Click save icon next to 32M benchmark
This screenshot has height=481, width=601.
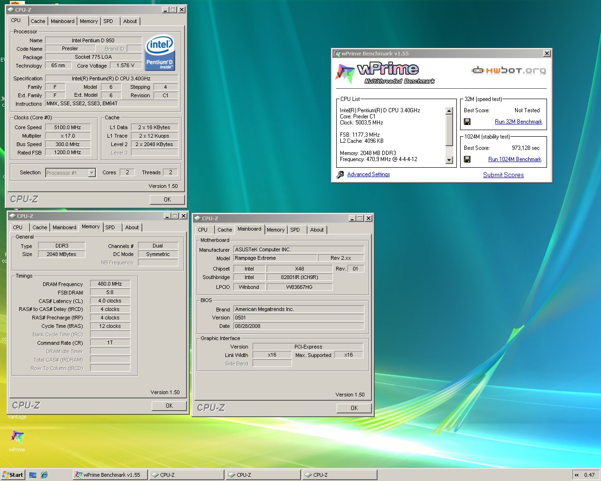click(467, 122)
